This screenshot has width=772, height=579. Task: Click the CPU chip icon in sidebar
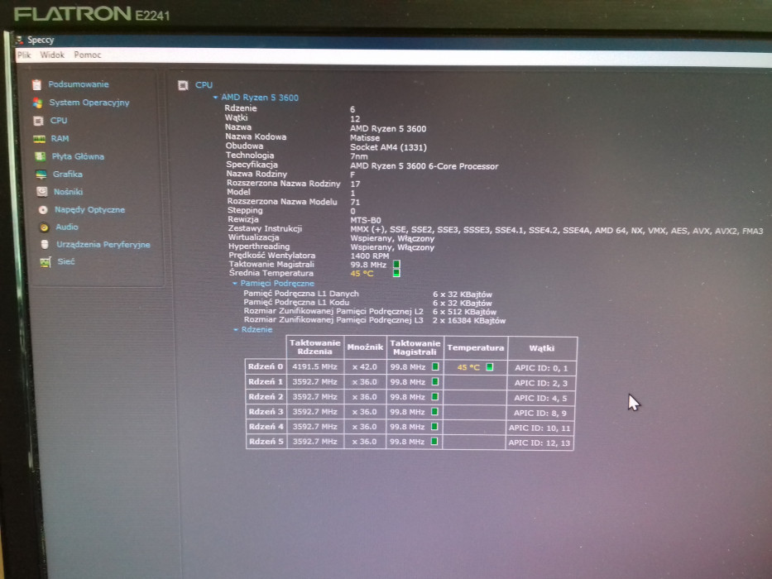(38, 121)
